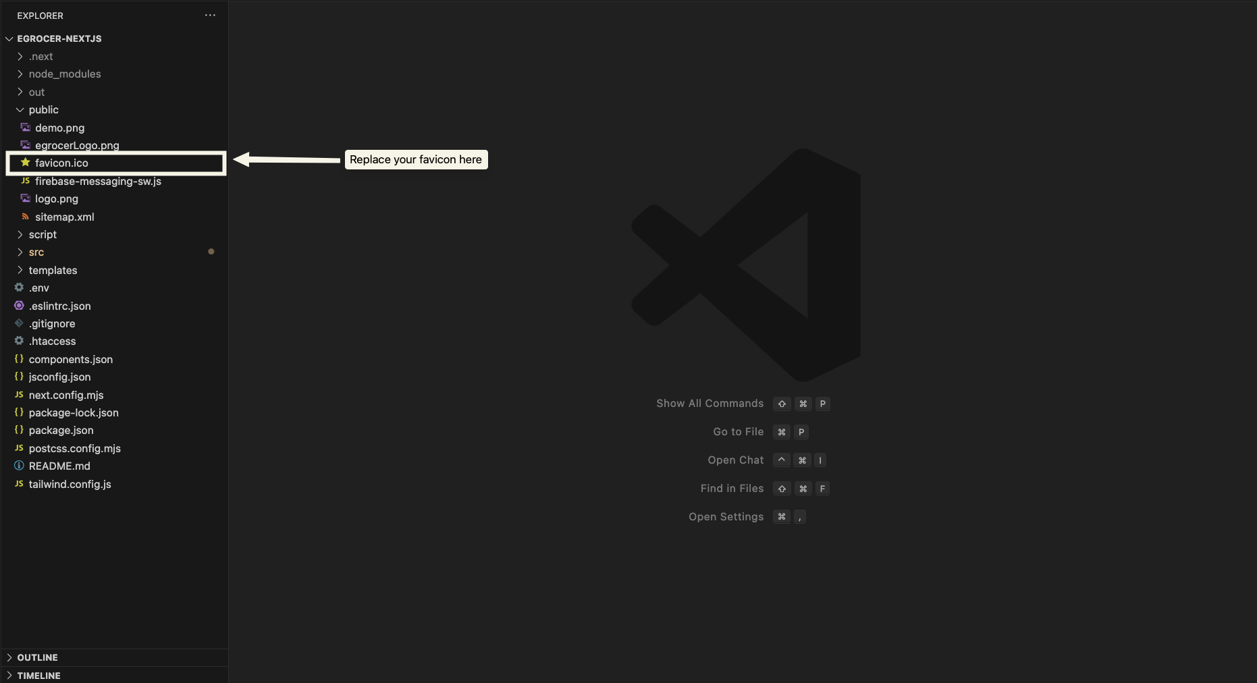Expand the .next folder
The height and width of the screenshot is (683, 1257).
20,57
